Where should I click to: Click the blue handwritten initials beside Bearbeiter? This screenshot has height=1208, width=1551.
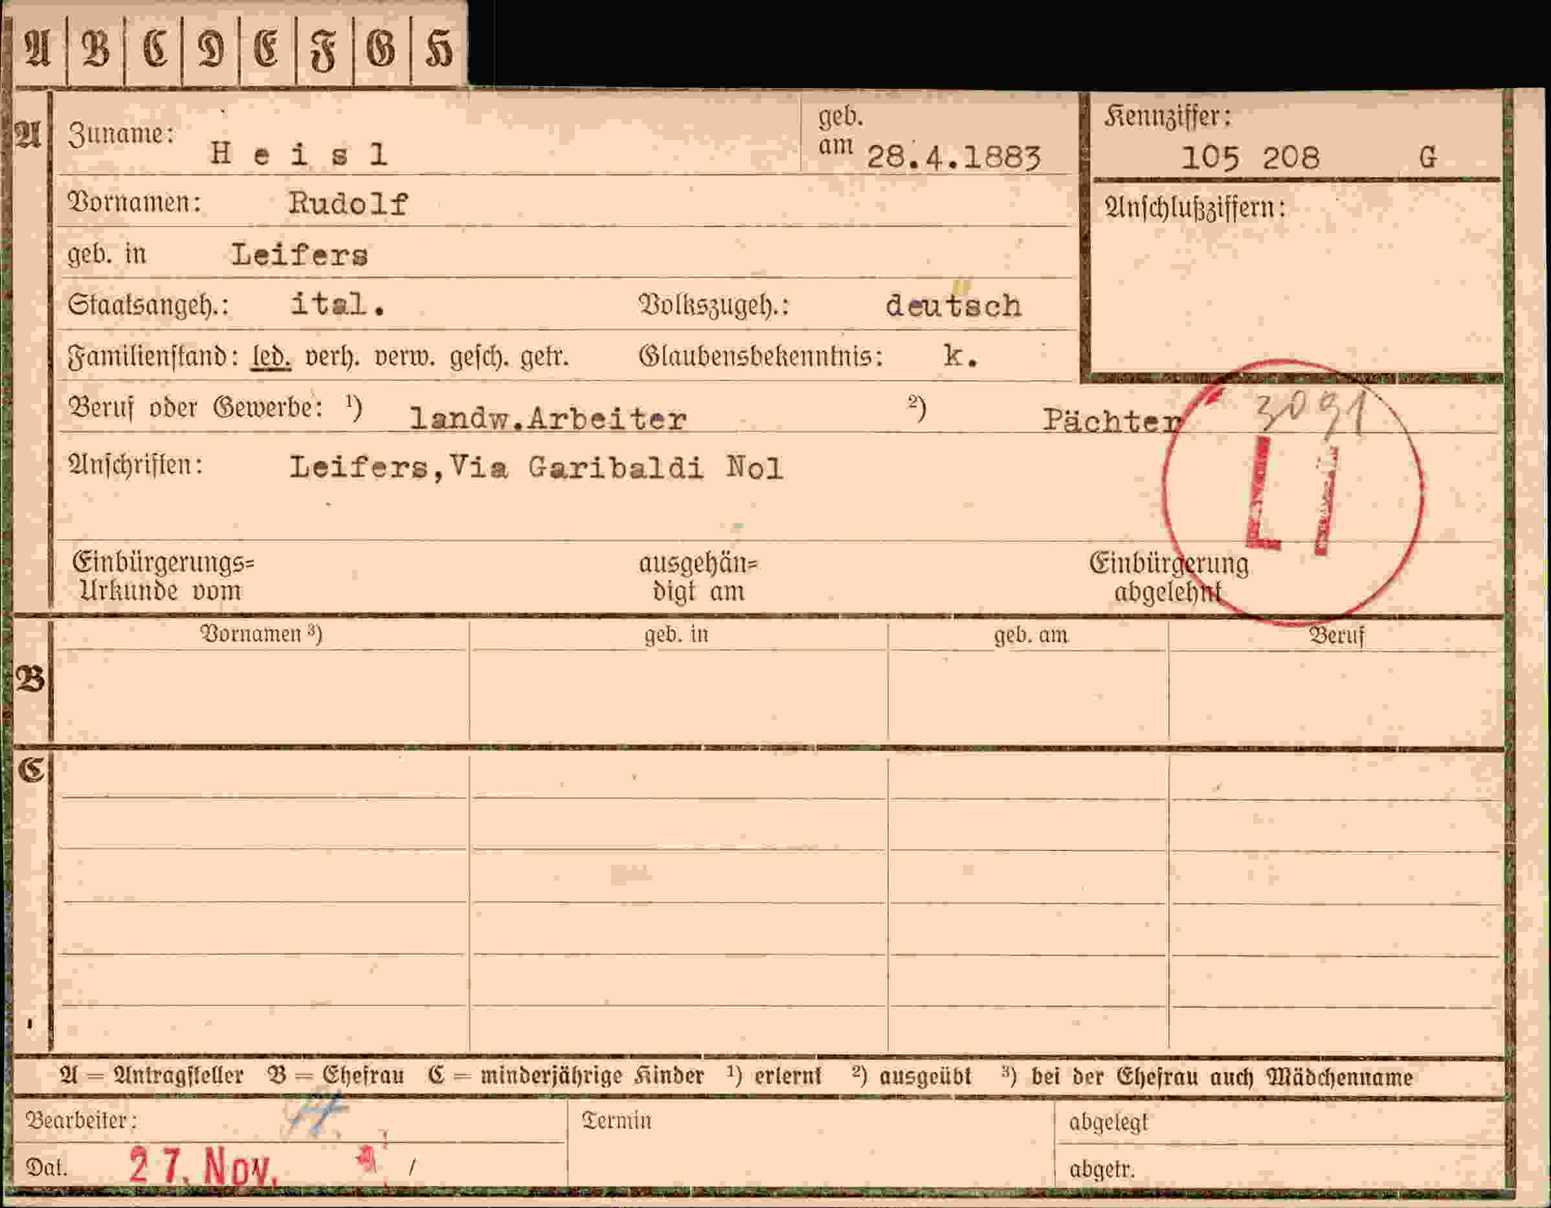click(x=316, y=1114)
